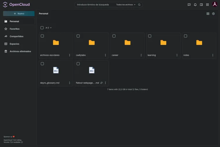This screenshot has width=220, height=147.
Task: Open the user avatar menu
Action: 215,4
